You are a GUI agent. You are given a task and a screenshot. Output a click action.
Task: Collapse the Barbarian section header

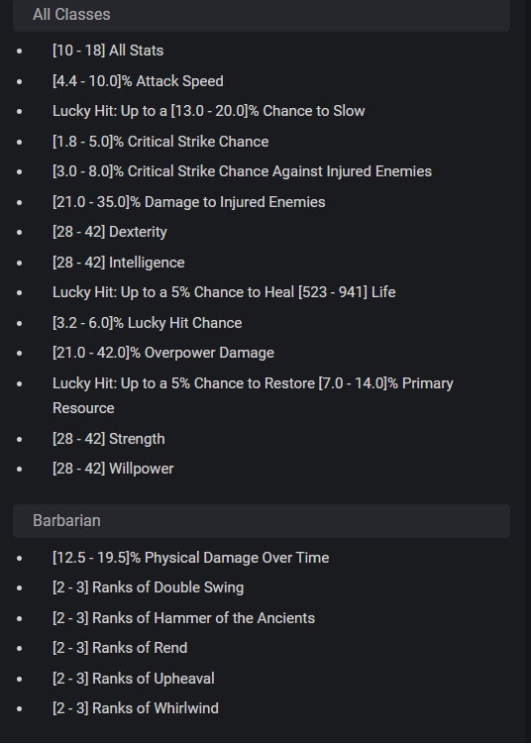tap(262, 521)
